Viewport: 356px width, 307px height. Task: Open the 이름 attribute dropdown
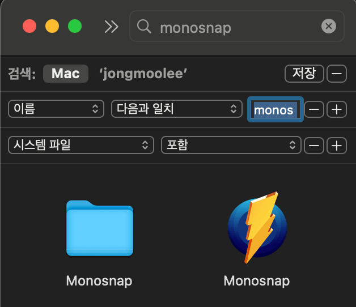click(56, 109)
